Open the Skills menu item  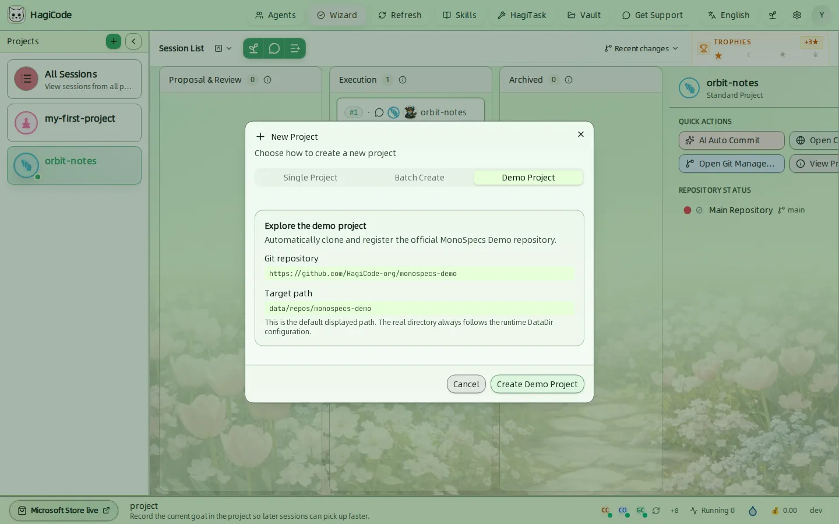(460, 15)
